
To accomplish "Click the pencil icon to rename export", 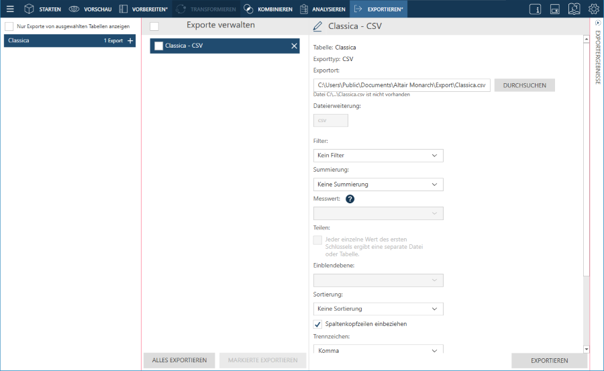I will tap(318, 26).
